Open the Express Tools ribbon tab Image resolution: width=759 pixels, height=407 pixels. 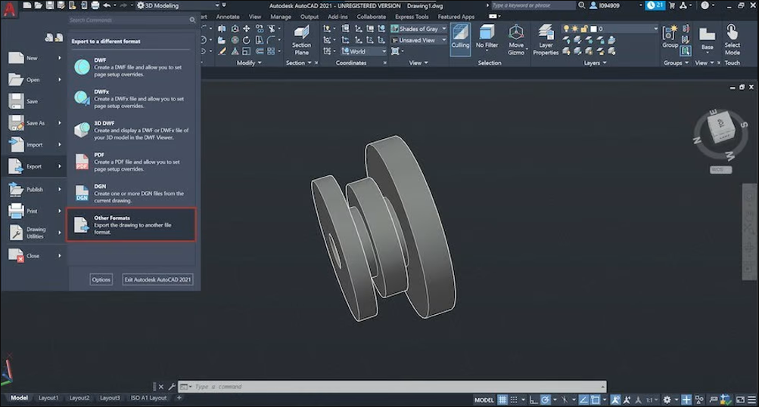(x=411, y=17)
